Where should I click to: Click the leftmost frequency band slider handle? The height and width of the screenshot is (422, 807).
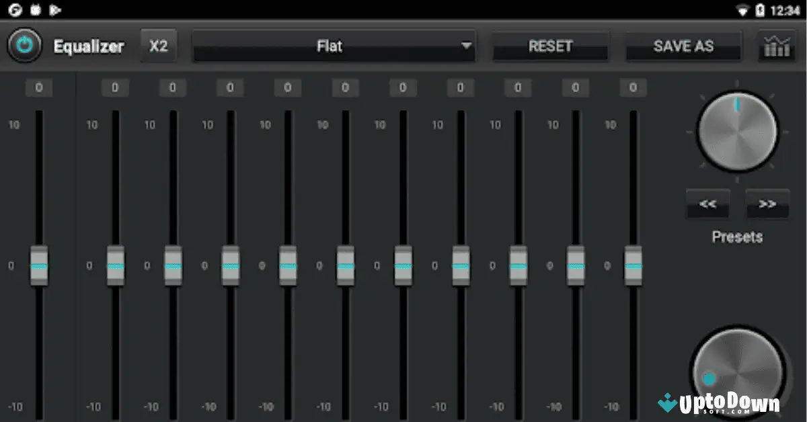click(x=38, y=265)
